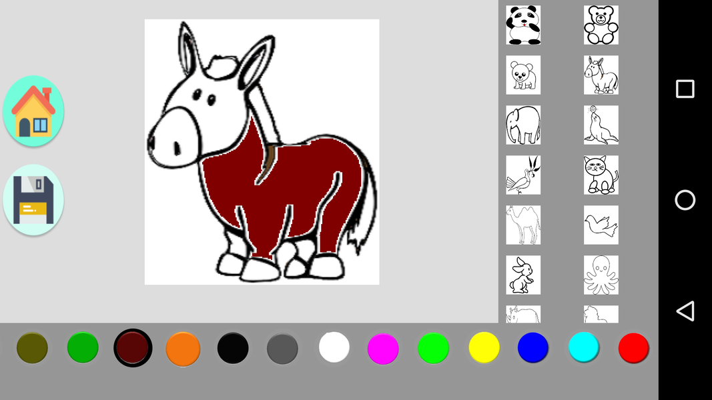Pick the magenta color swatch
Image resolution: width=712 pixels, height=400 pixels.
tap(383, 347)
